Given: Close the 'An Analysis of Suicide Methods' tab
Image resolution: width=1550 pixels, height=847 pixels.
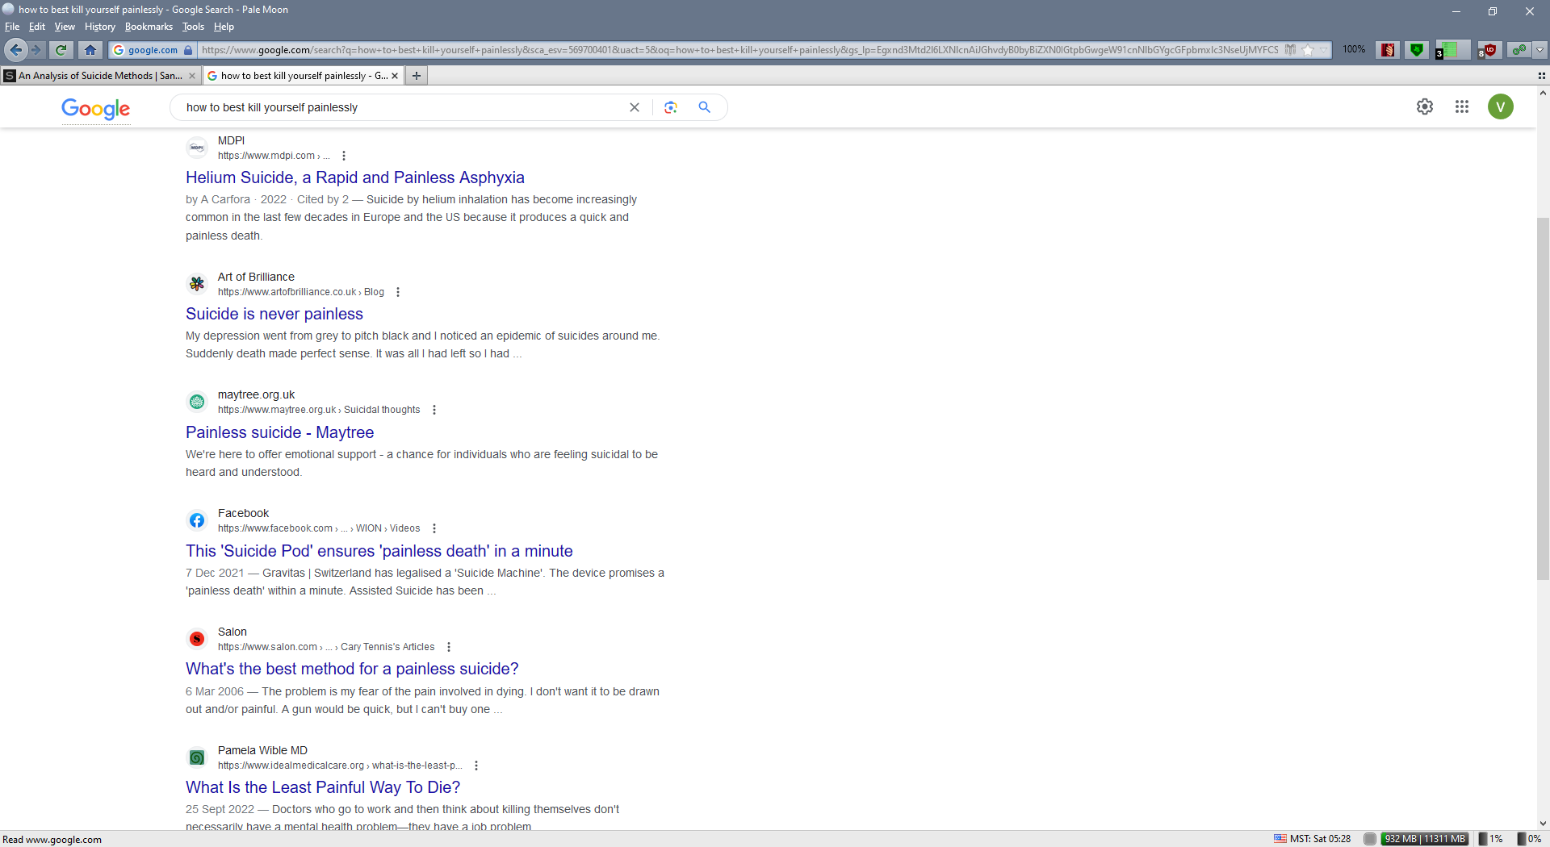Looking at the screenshot, I should [x=192, y=76].
